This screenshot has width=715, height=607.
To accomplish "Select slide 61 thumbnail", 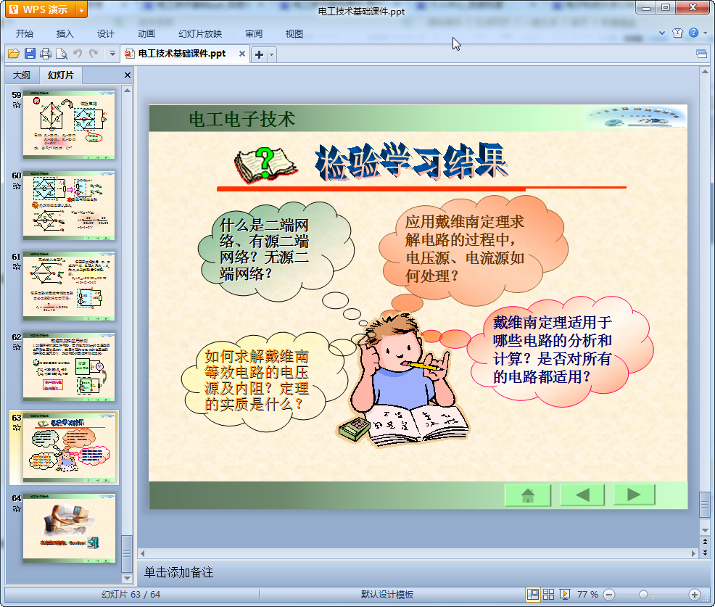I will (69, 286).
